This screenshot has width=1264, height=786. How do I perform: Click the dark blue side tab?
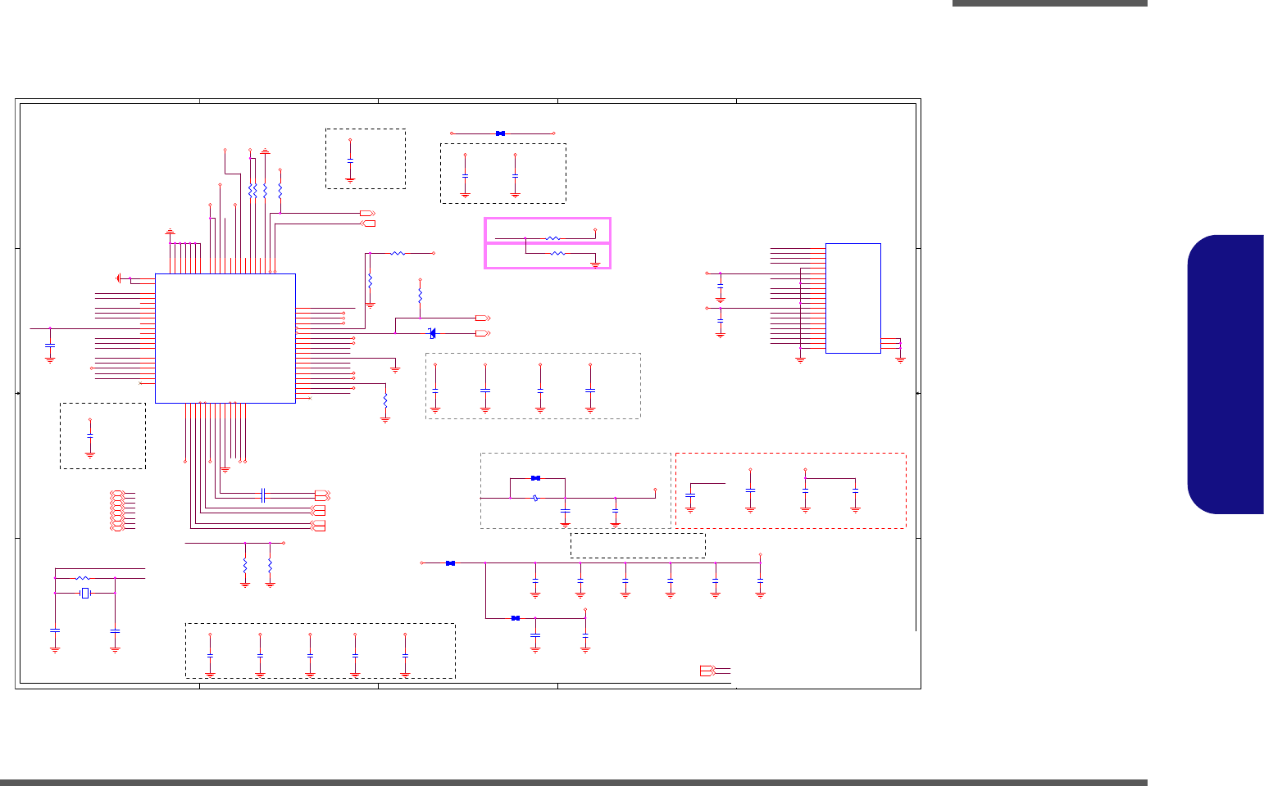click(x=1225, y=374)
